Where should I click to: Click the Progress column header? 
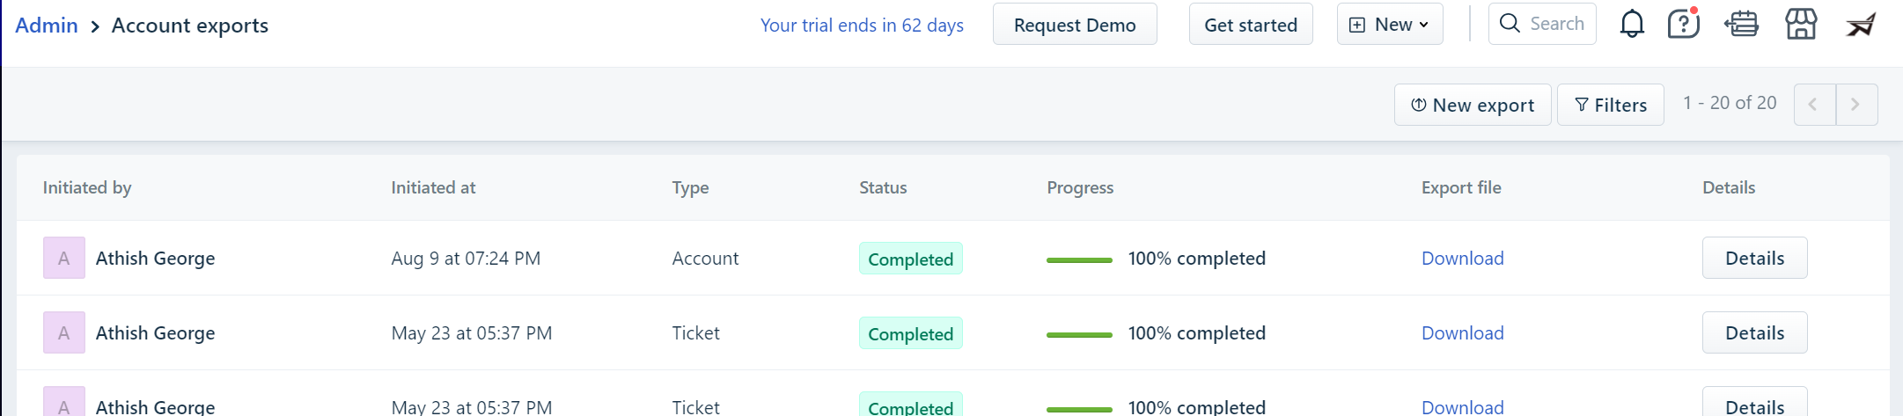[x=1080, y=188]
